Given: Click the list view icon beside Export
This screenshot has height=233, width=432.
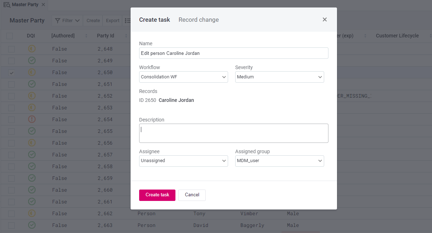Looking at the screenshot, I should pyautogui.click(x=128, y=21).
